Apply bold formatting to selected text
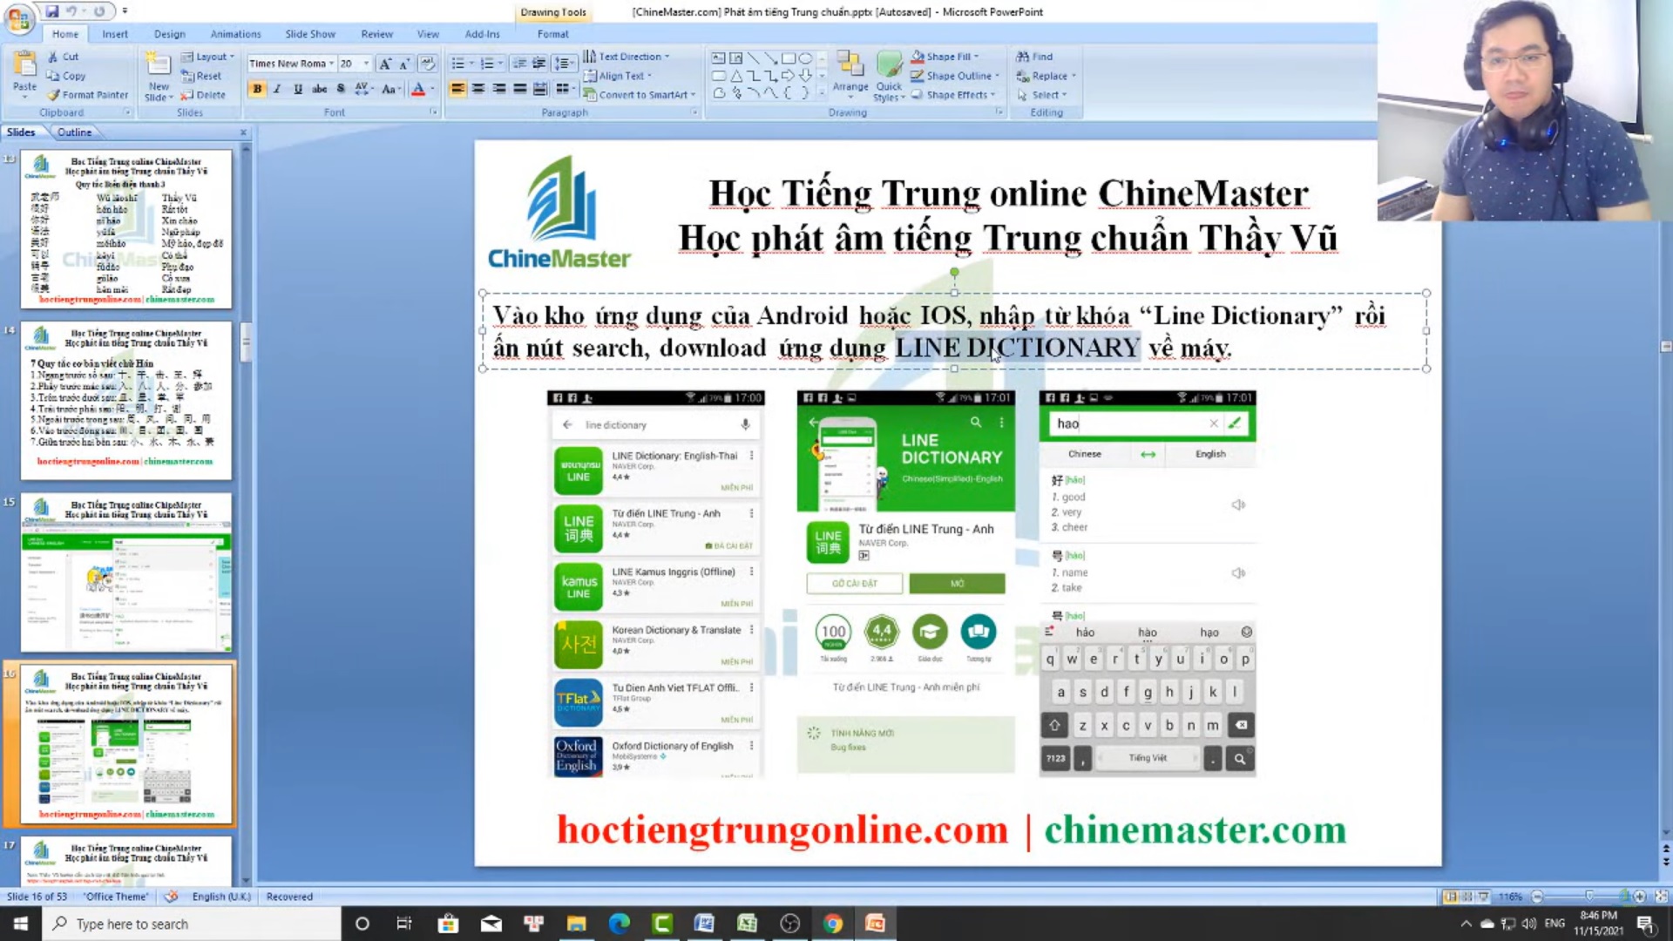This screenshot has width=1673, height=941. click(x=257, y=88)
